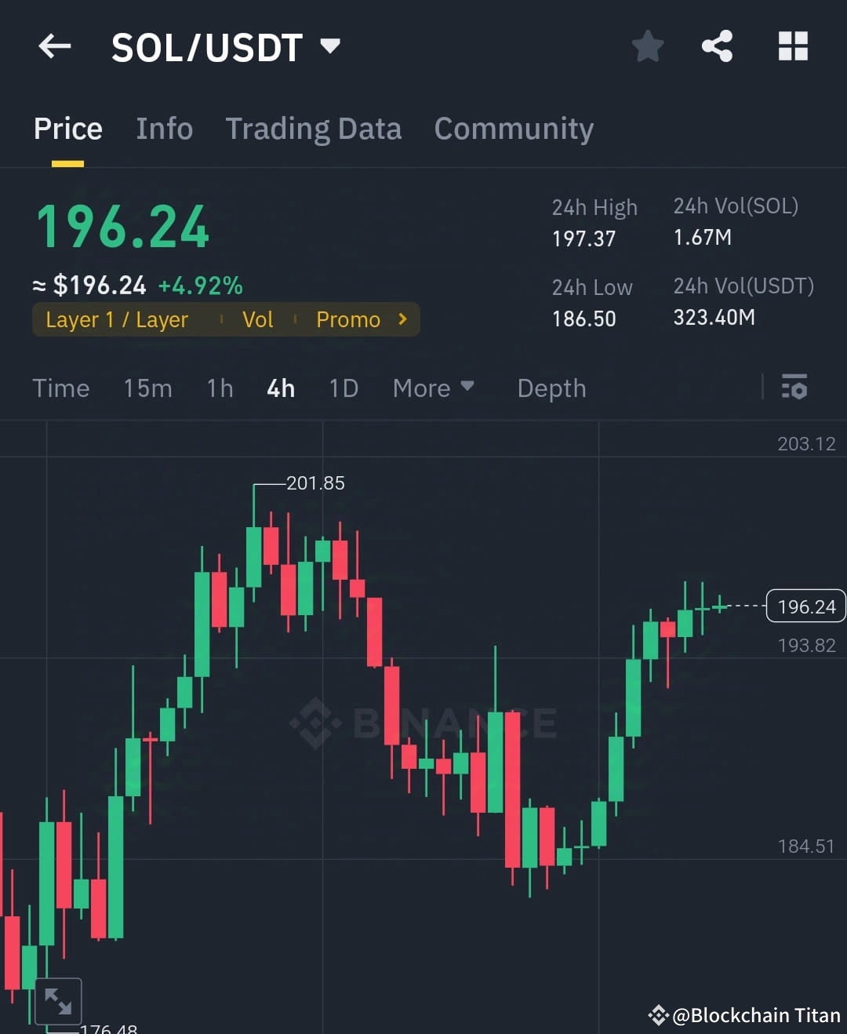Open the chart indicator settings gear icon
This screenshot has height=1034, width=847.
point(794,388)
